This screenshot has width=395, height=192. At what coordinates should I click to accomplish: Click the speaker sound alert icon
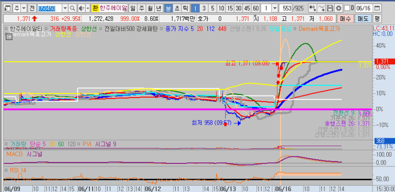point(81,8)
